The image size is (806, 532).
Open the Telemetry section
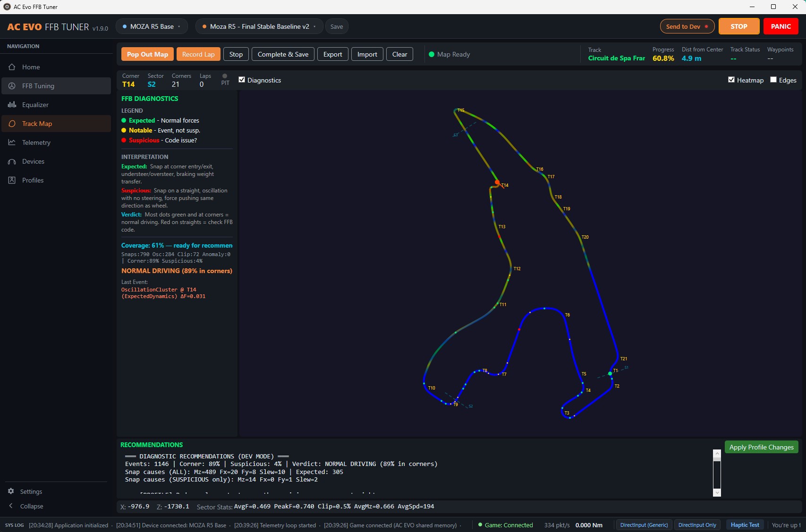pyautogui.click(x=56, y=142)
